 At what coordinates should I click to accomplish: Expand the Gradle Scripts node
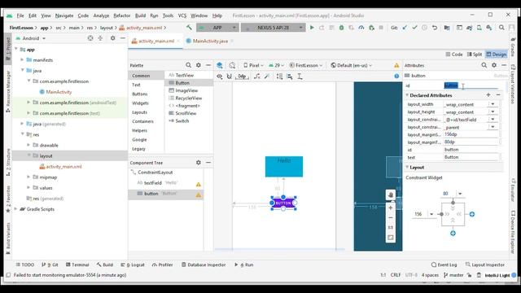pyautogui.click(x=15, y=209)
